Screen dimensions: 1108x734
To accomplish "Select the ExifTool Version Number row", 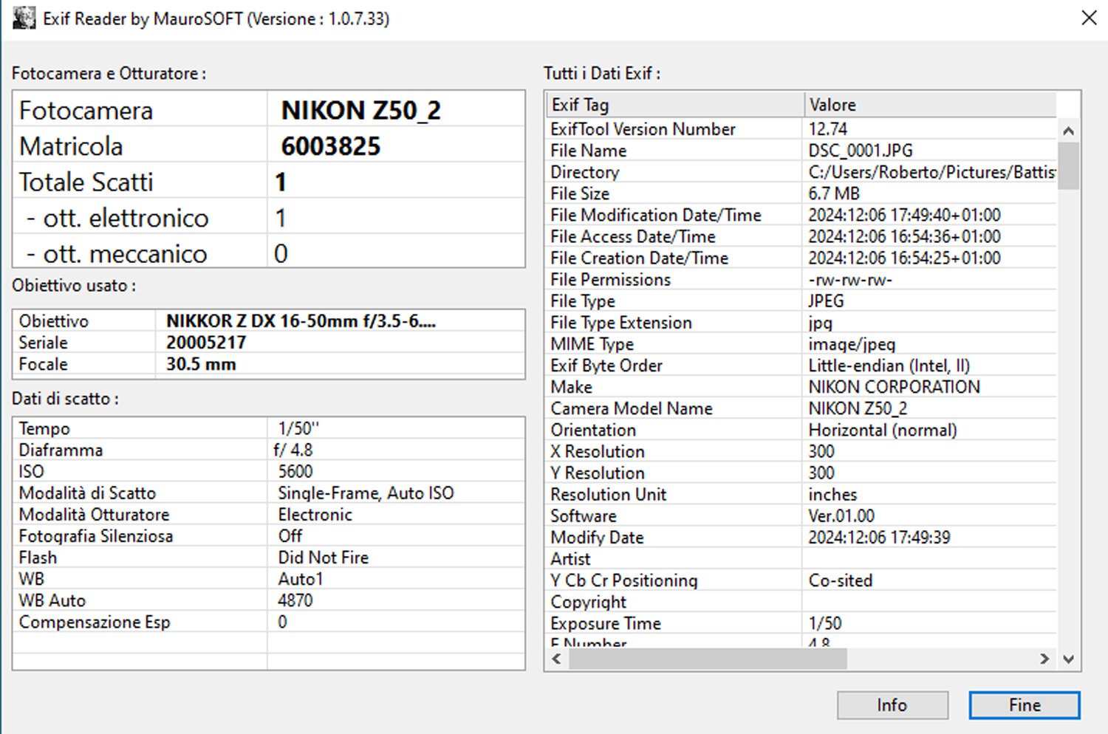I will (801, 128).
